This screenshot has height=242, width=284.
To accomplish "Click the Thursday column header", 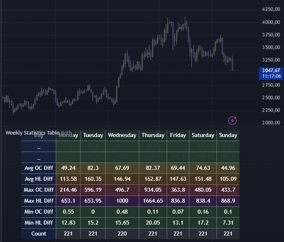I will click(153, 135).
